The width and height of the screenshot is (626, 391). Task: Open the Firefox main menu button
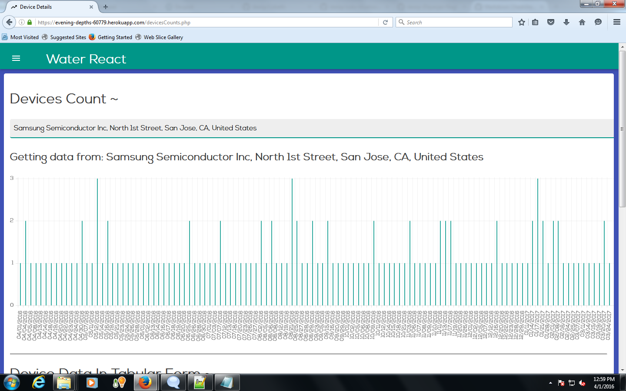point(617,22)
